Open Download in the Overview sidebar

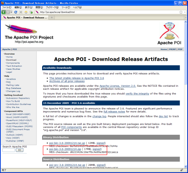tap(11, 60)
